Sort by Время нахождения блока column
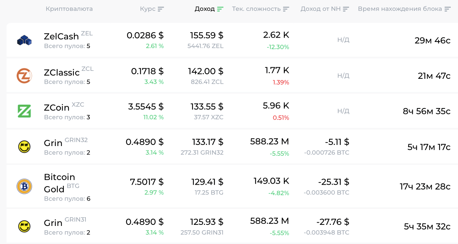Image resolution: width=458 pixels, height=244 pixels. point(448,9)
